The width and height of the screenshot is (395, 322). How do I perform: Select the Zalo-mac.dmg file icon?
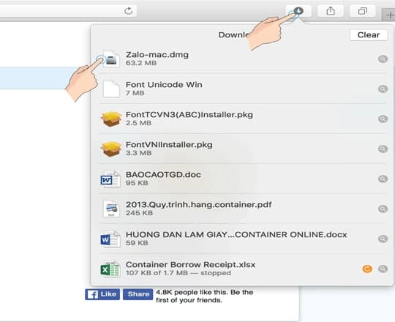(111, 59)
